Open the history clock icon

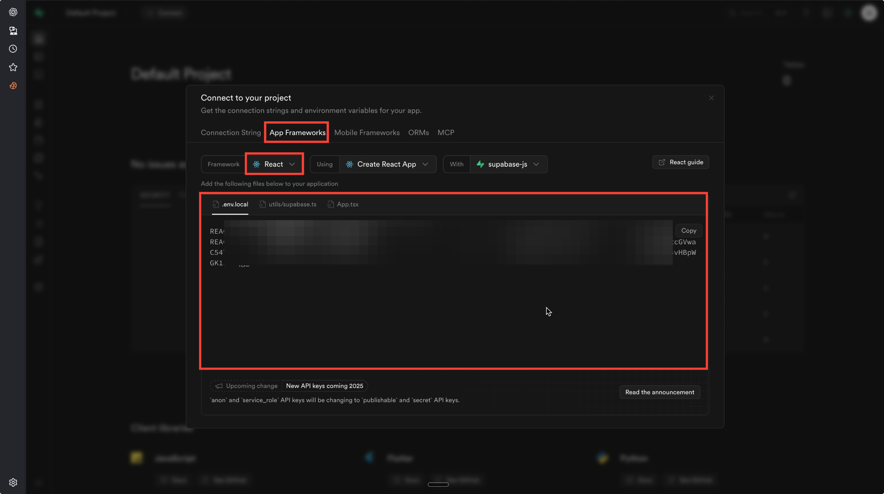tap(13, 49)
